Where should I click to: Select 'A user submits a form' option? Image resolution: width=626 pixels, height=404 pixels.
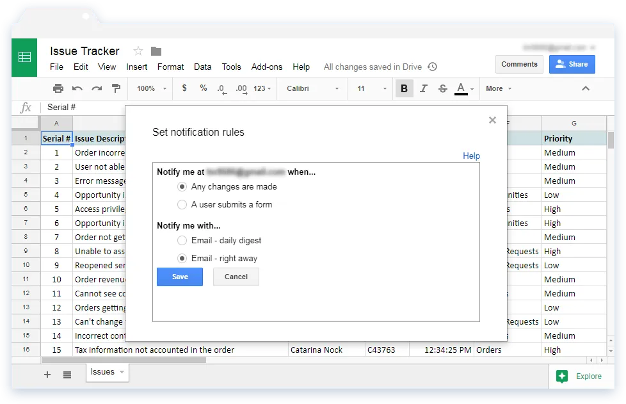(182, 204)
